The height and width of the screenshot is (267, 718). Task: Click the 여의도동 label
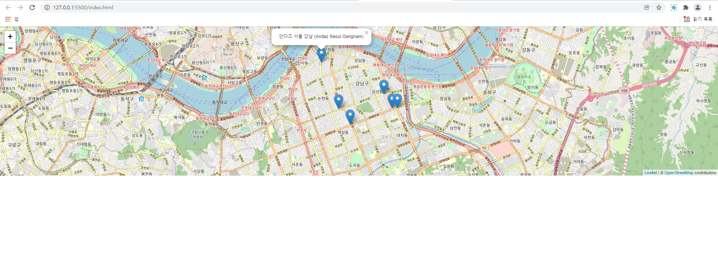[93, 59]
